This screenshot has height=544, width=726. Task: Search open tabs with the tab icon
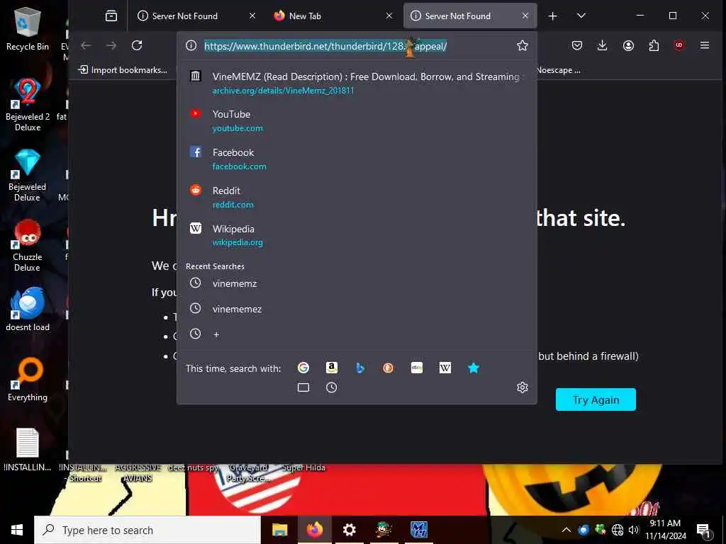coord(303,387)
